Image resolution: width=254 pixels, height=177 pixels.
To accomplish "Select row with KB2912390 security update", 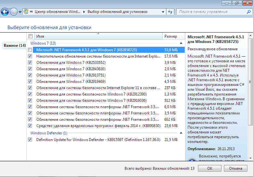I will 109,94.
